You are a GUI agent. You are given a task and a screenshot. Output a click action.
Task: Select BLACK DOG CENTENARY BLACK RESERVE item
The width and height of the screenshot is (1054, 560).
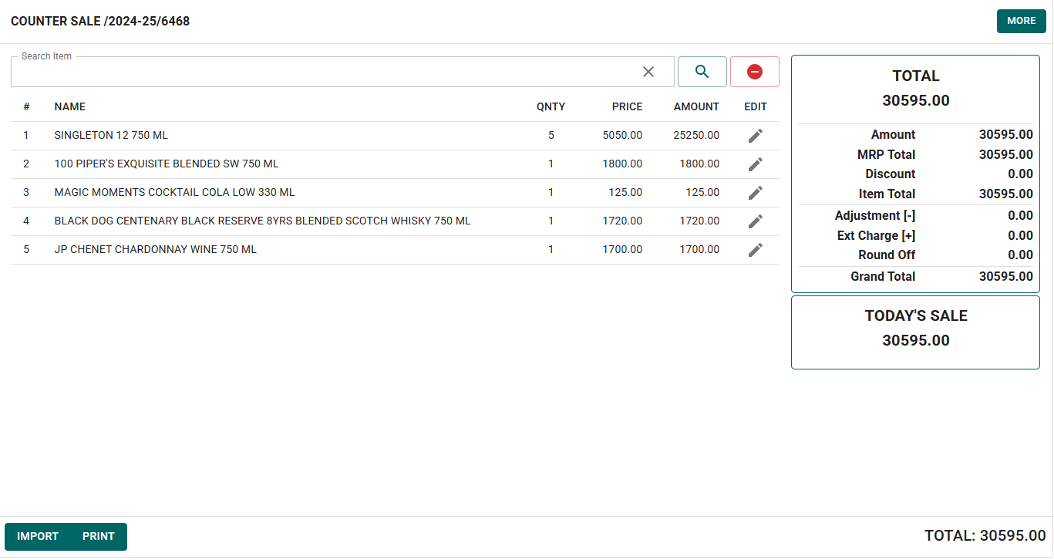(x=262, y=221)
